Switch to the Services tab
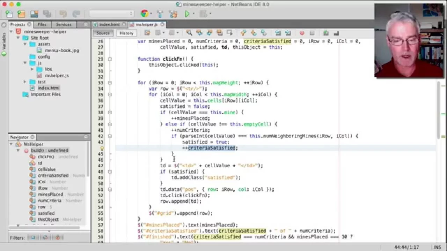The image size is (447, 251). click(x=64, y=24)
